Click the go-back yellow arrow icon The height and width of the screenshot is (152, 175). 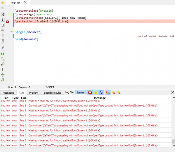coord(3,2)
